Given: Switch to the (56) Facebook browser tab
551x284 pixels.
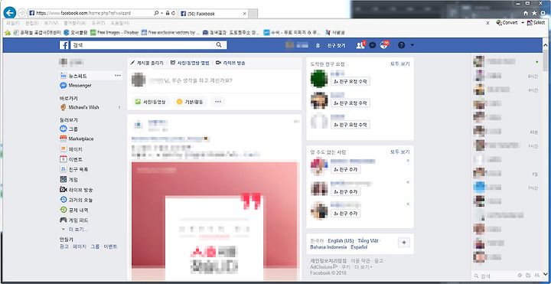Looking at the screenshot, I should pyautogui.click(x=213, y=13).
